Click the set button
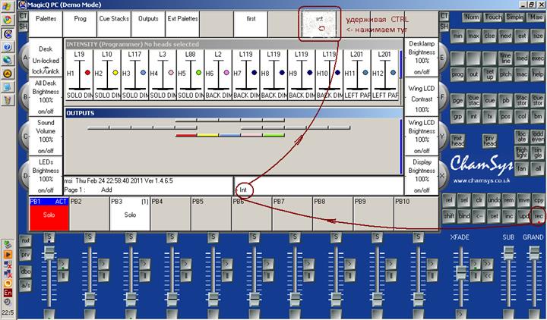The width and height of the screenshot is (547, 320). tap(495, 216)
